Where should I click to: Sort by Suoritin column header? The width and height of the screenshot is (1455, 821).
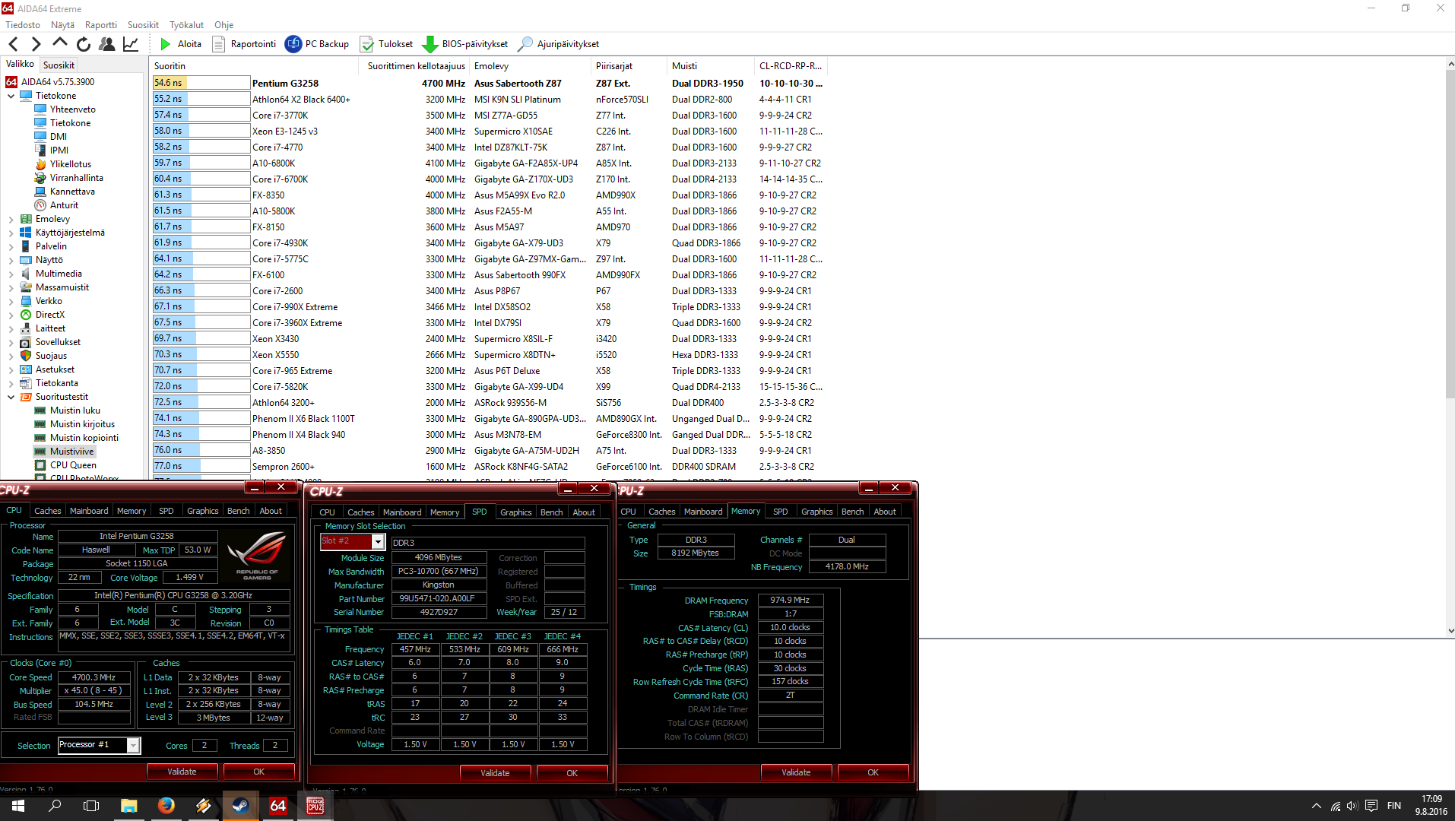(254, 66)
